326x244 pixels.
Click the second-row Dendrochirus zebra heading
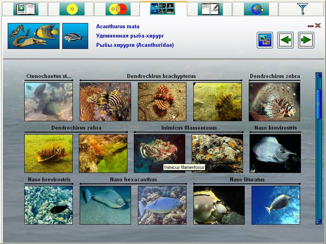point(76,128)
